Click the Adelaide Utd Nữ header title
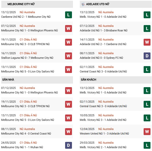The width and height of the screenshot is (152, 151). click(98, 4)
